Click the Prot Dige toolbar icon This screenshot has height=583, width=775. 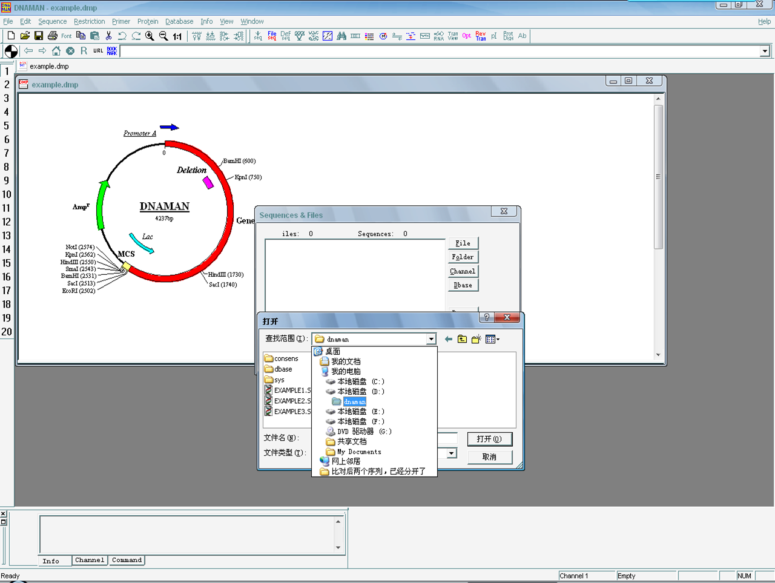tap(508, 36)
